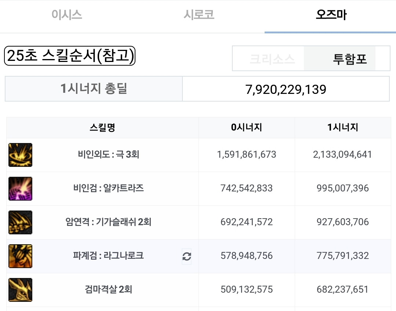Image resolution: width=396 pixels, height=311 pixels.
Task: Click the 파계검 : 라그나로크 skill icon
Action: (21, 256)
